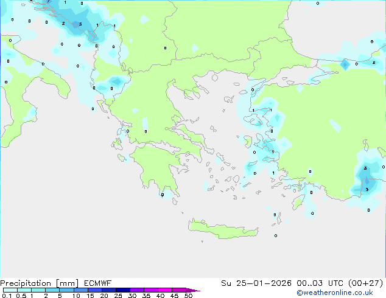
Task: Click the Crete island on the map
Action: [x=223, y=229]
